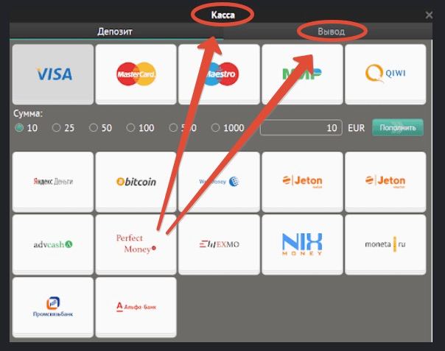Choose MasterCard payment option

click(136, 74)
